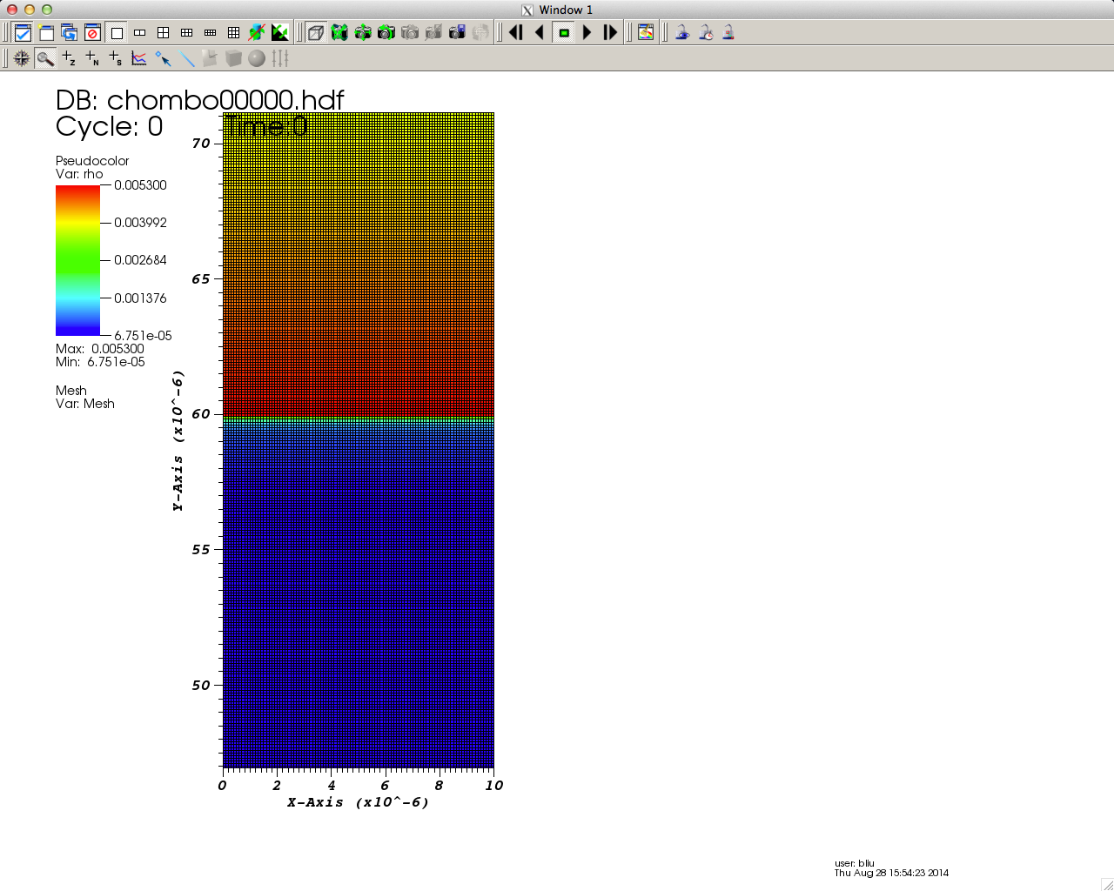Enable the Plane tool
The height and width of the screenshot is (891, 1114).
click(x=210, y=58)
